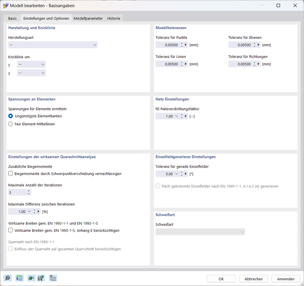This screenshot has height=286, width=304.
Task: Select Ungünstigste Elementkanten radio option
Action: tap(10, 116)
